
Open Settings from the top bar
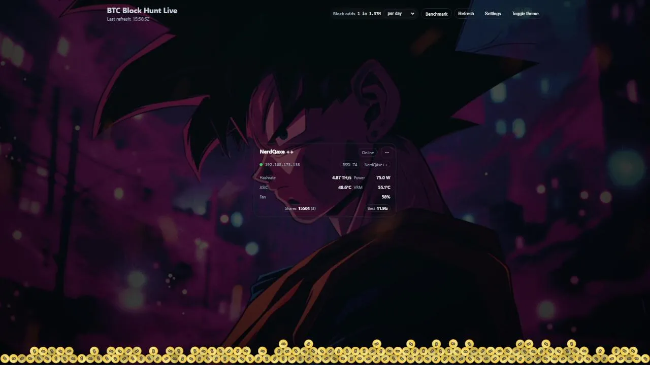(493, 14)
